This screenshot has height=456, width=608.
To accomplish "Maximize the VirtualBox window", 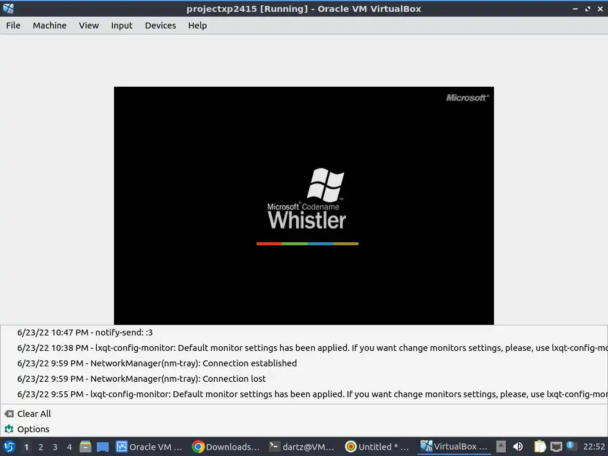I will point(588,8).
